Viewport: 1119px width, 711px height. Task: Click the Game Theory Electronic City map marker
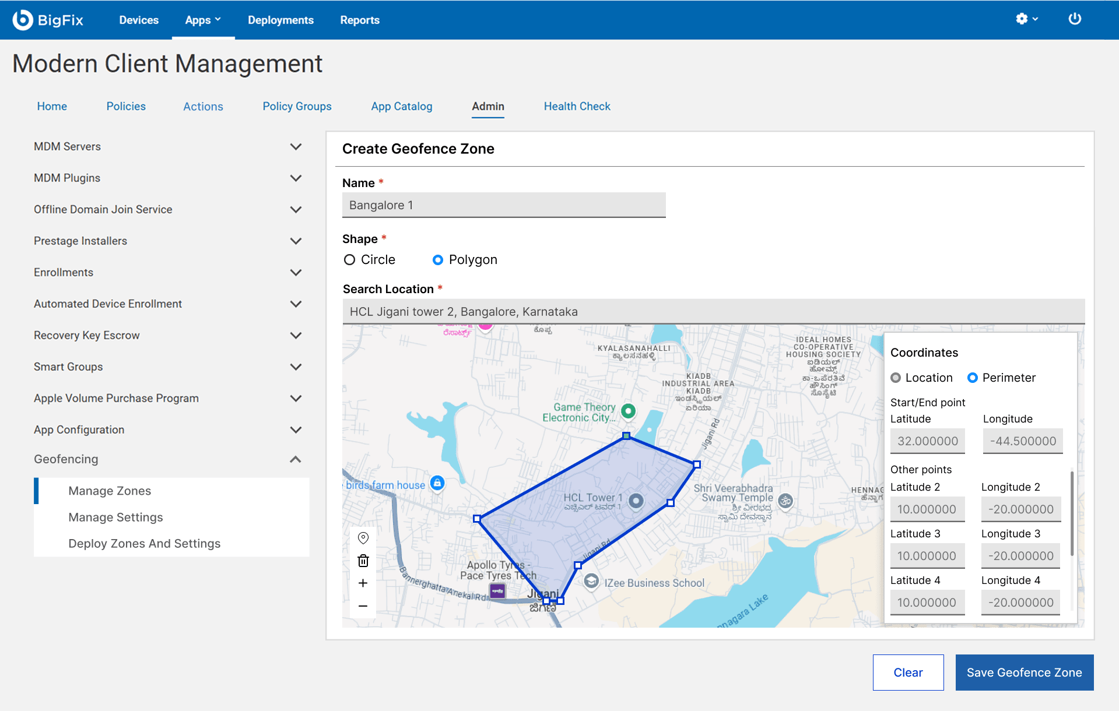coord(628,411)
